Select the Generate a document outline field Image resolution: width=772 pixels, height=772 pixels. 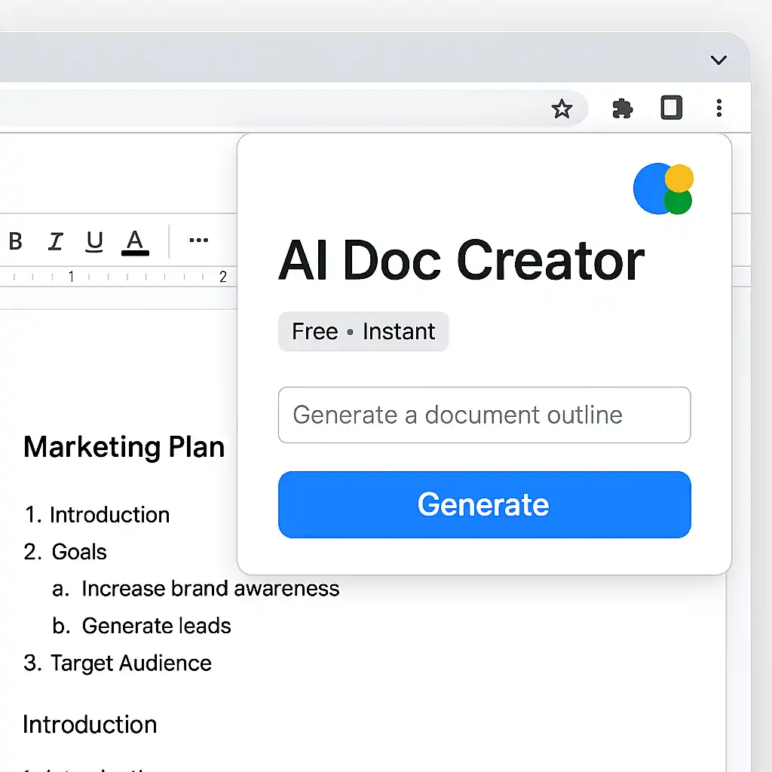484,415
